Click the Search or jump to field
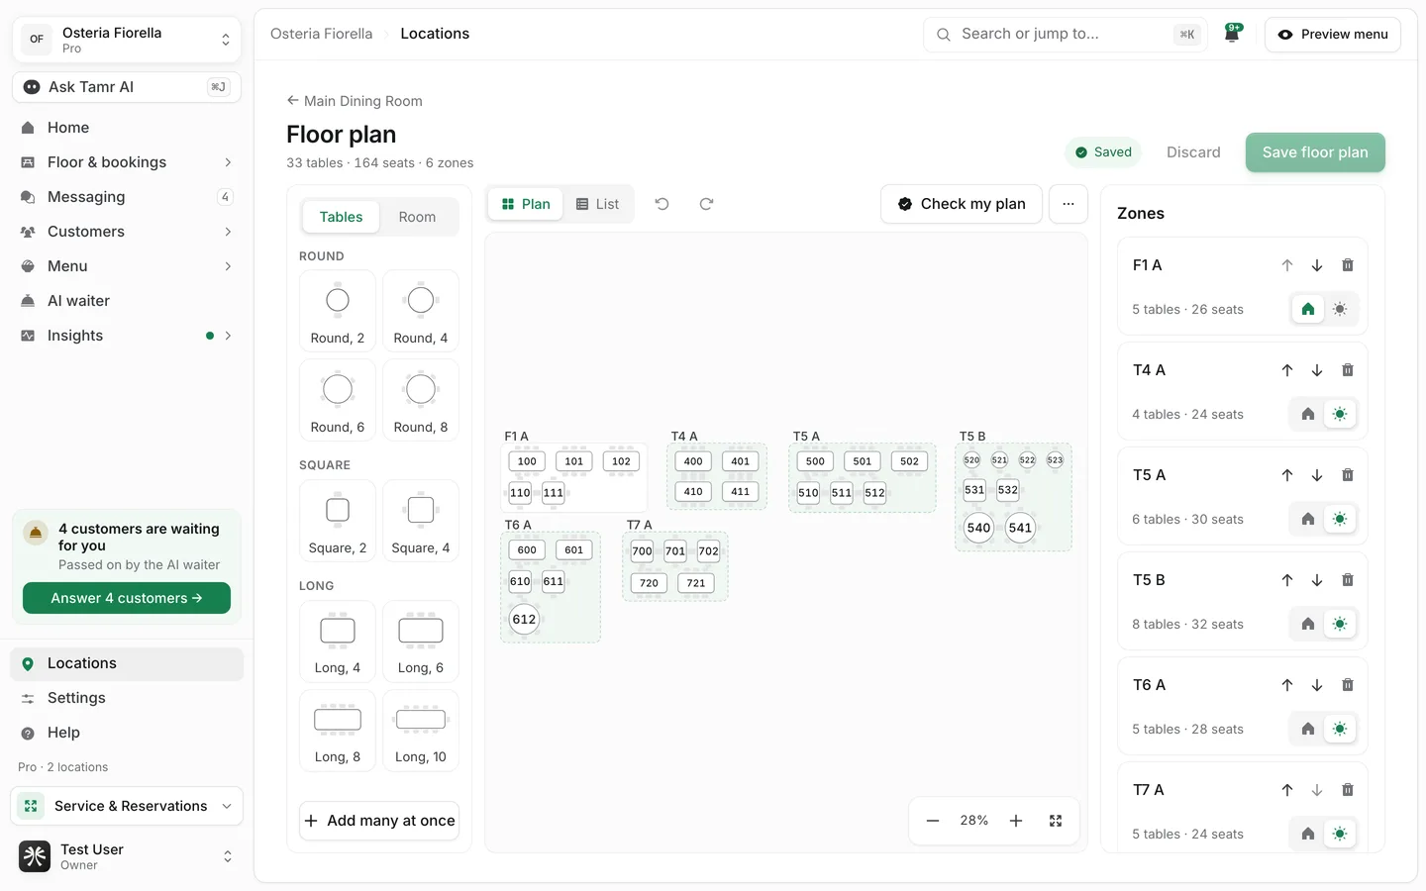 coord(1066,34)
